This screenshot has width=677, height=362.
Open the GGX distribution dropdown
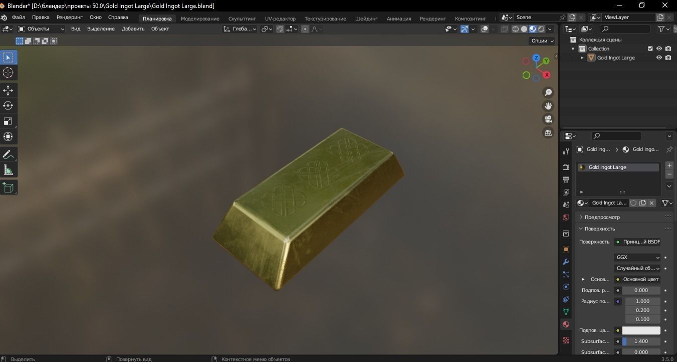click(637, 257)
